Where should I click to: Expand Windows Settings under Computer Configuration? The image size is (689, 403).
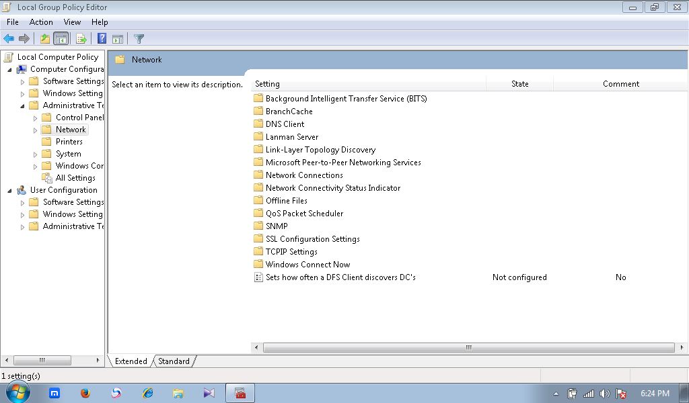click(x=22, y=93)
